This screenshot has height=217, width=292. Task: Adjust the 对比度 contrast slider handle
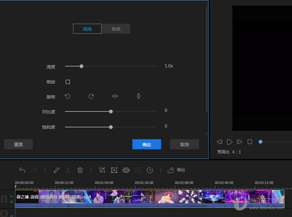tap(111, 111)
